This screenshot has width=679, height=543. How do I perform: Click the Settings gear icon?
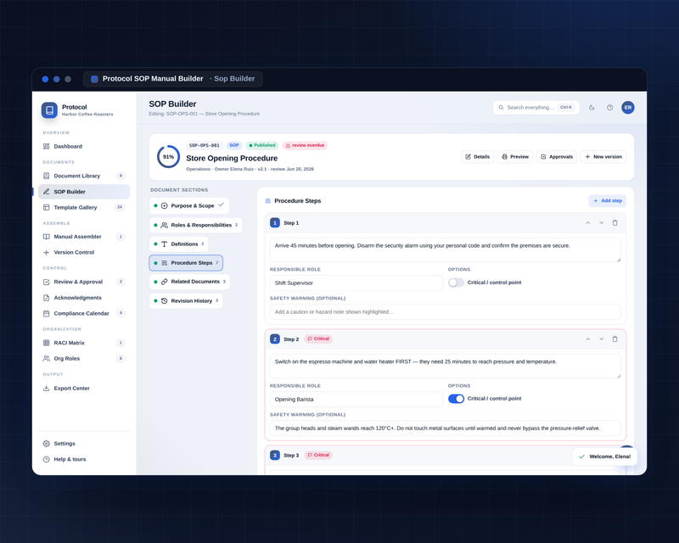pyautogui.click(x=47, y=444)
